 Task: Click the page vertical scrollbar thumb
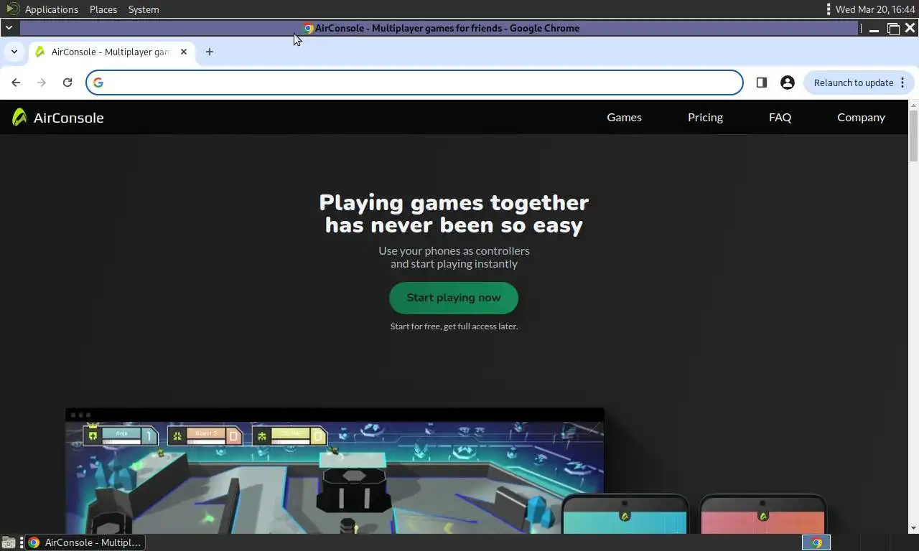pyautogui.click(x=913, y=136)
